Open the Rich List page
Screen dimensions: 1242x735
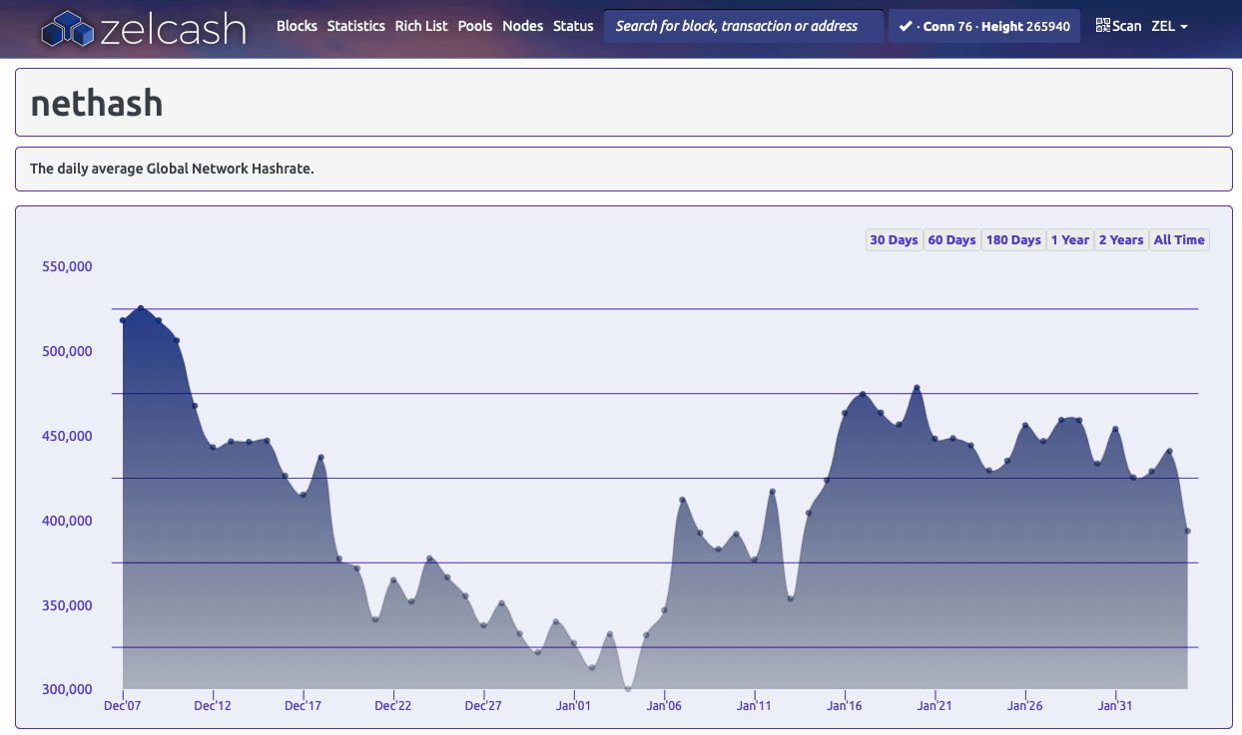pos(421,26)
